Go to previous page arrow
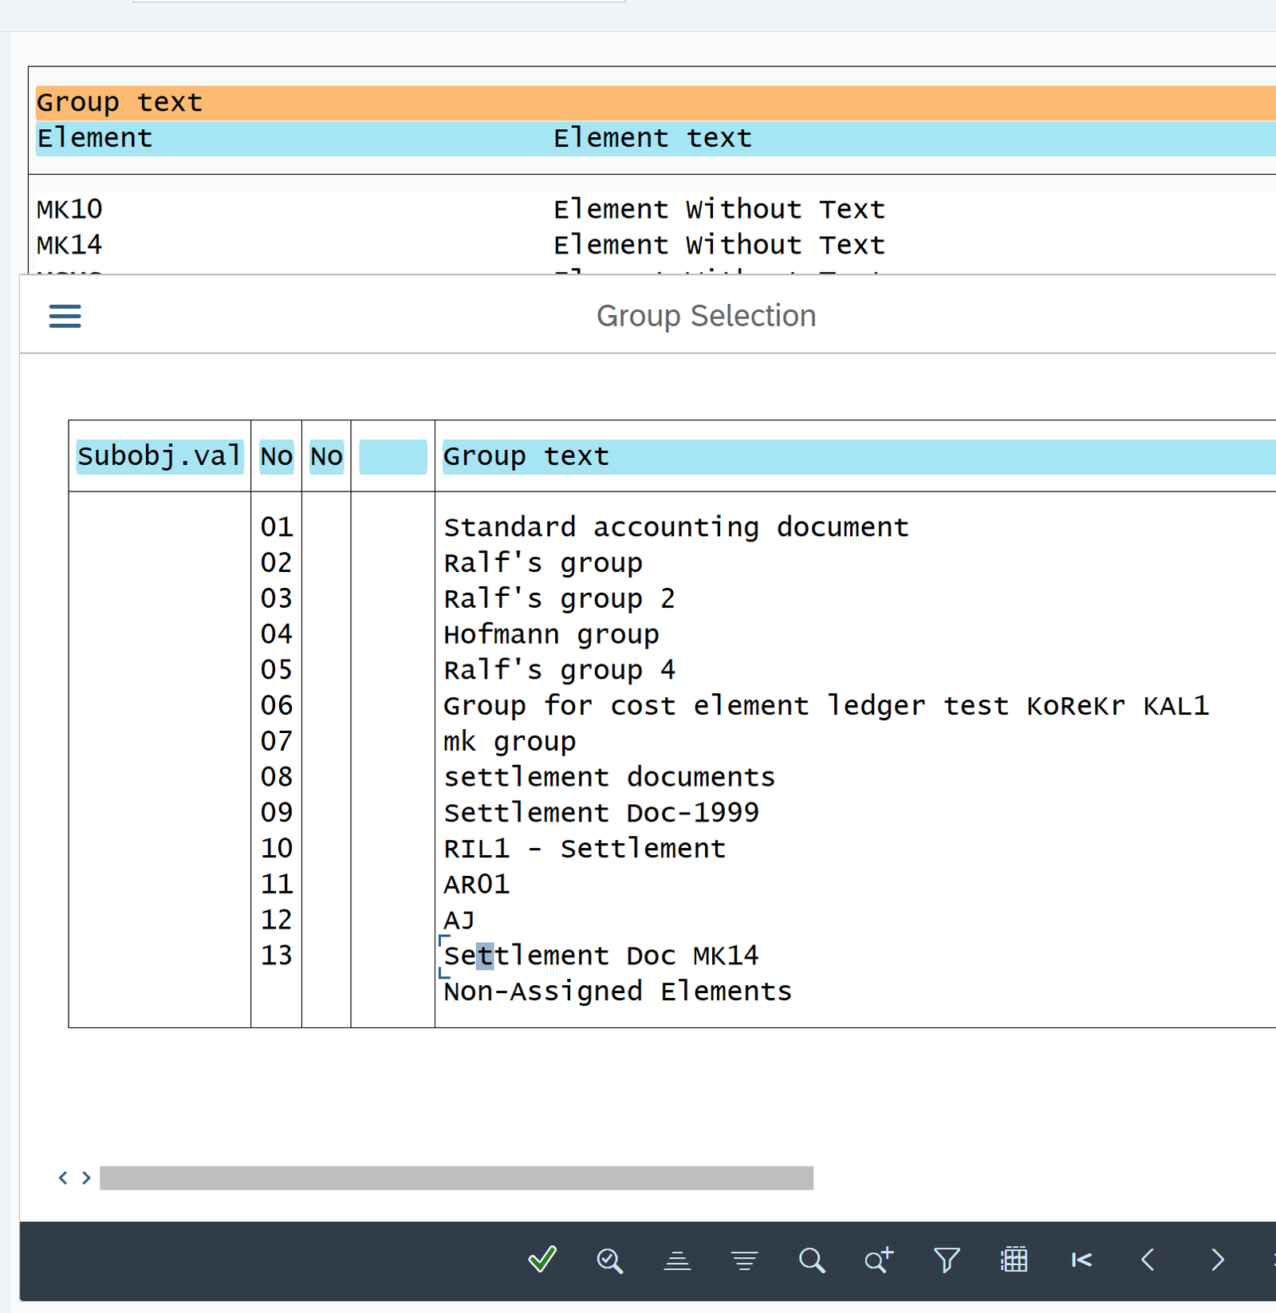 [1148, 1260]
